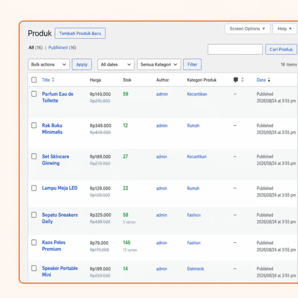Tick the select-all checkbox in header
This screenshot has height=298, width=298.
click(x=34, y=80)
